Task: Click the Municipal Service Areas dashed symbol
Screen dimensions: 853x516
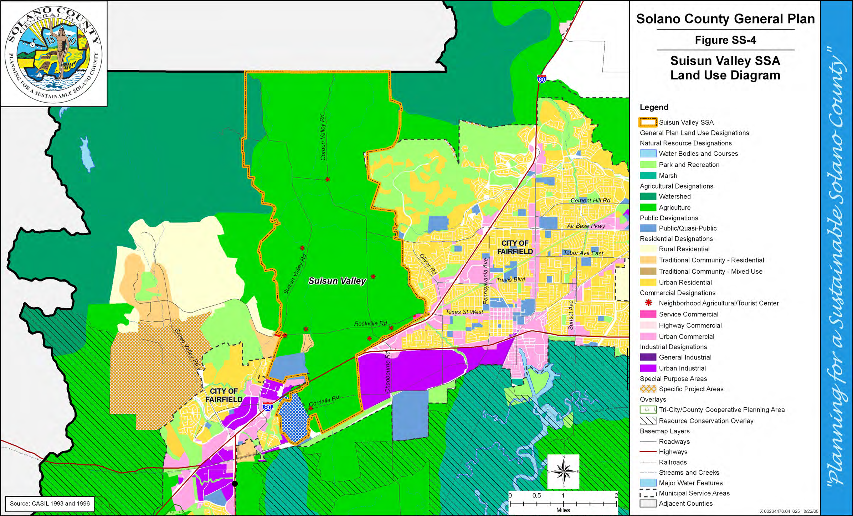Action: point(648,494)
